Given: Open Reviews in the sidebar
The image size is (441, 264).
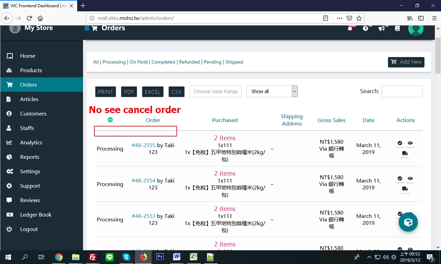Looking at the screenshot, I should (x=42, y=200).
